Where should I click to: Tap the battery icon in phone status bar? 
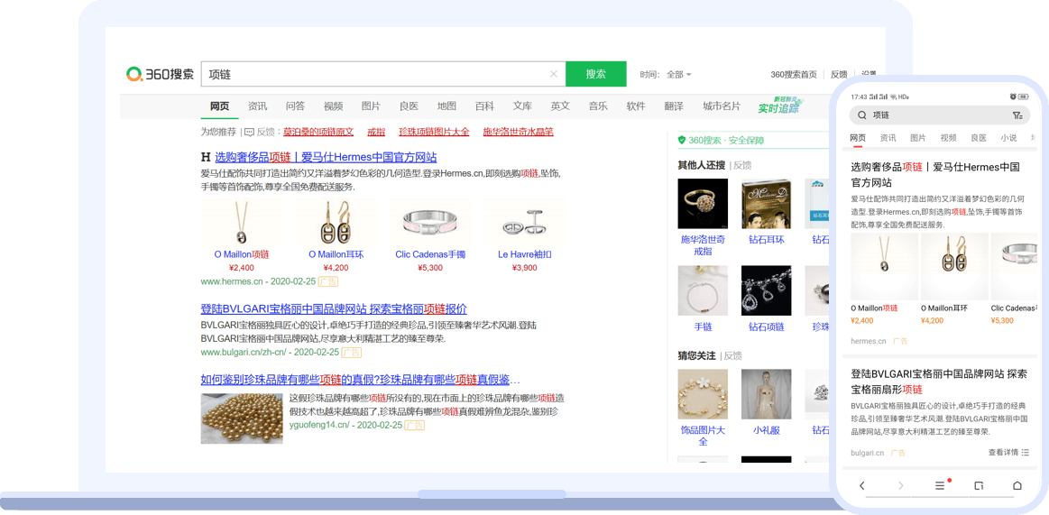click(x=1025, y=97)
